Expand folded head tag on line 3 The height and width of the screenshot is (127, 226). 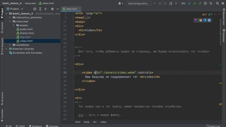click(x=86, y=18)
